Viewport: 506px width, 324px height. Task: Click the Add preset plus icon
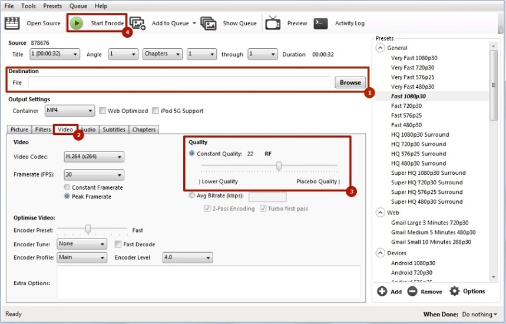382,291
